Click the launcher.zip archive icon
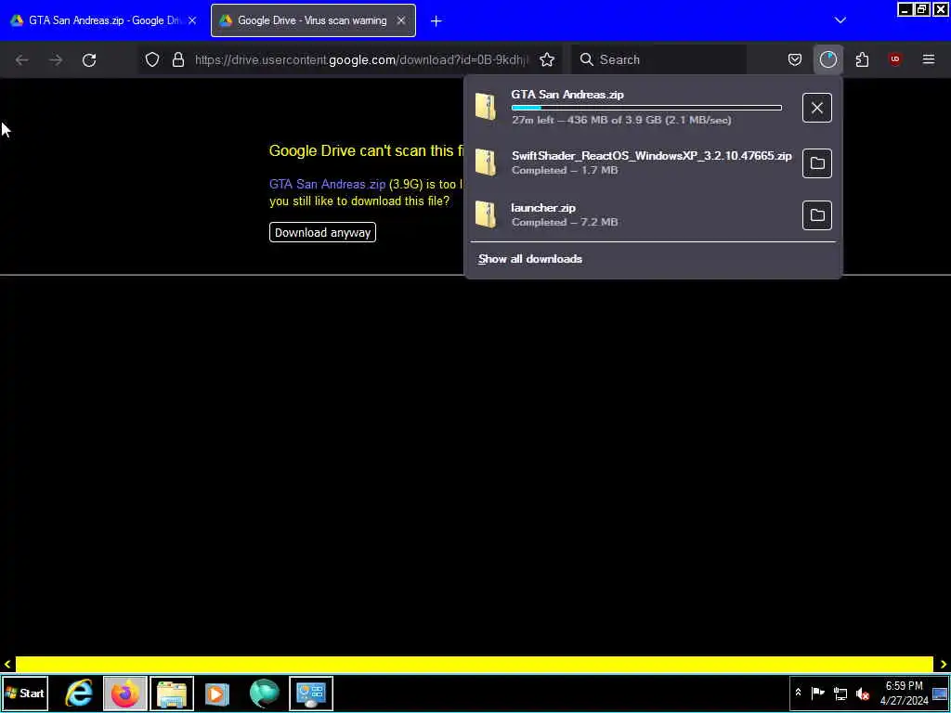Image resolution: width=951 pixels, height=713 pixels. click(486, 214)
